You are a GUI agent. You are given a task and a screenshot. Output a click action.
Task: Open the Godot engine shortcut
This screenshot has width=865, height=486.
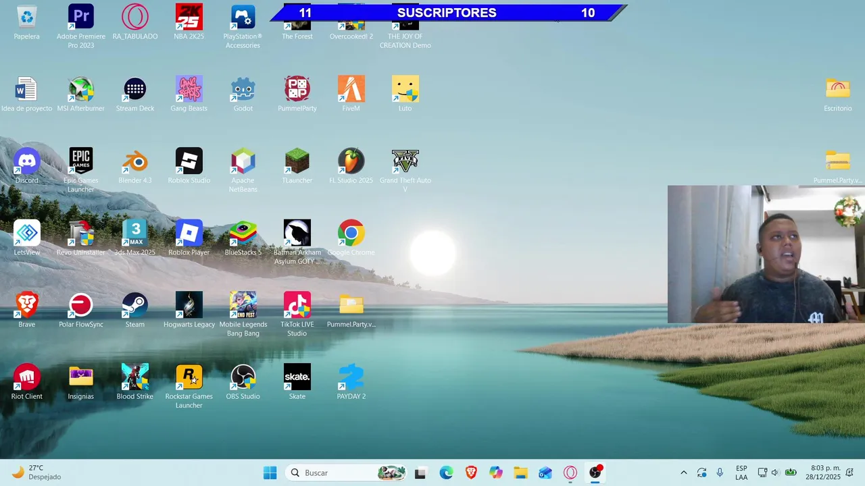[x=243, y=89]
